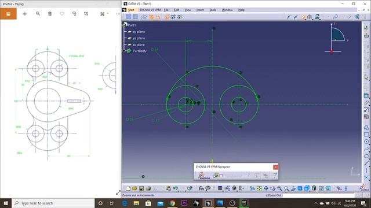Toggle the Snap to Point icon
The height and width of the screenshot is (208, 371).
point(135,17)
